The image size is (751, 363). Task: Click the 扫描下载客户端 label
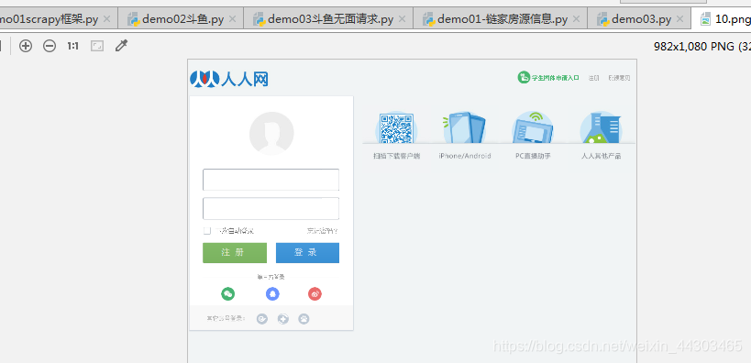pyautogui.click(x=396, y=156)
